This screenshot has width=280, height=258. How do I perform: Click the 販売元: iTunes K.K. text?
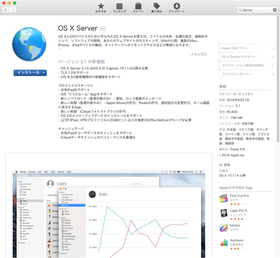coord(232,149)
